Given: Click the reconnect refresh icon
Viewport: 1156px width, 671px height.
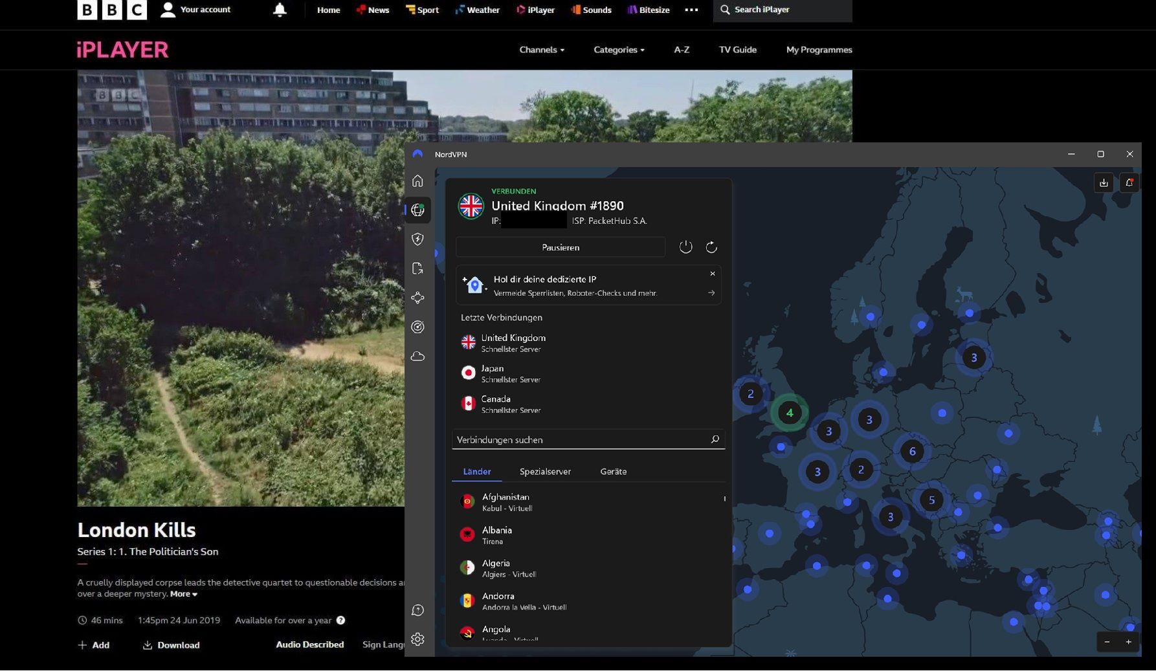Looking at the screenshot, I should click(x=711, y=247).
